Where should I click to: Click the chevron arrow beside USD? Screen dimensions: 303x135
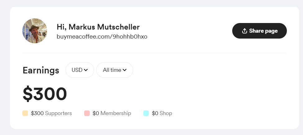[86, 70]
